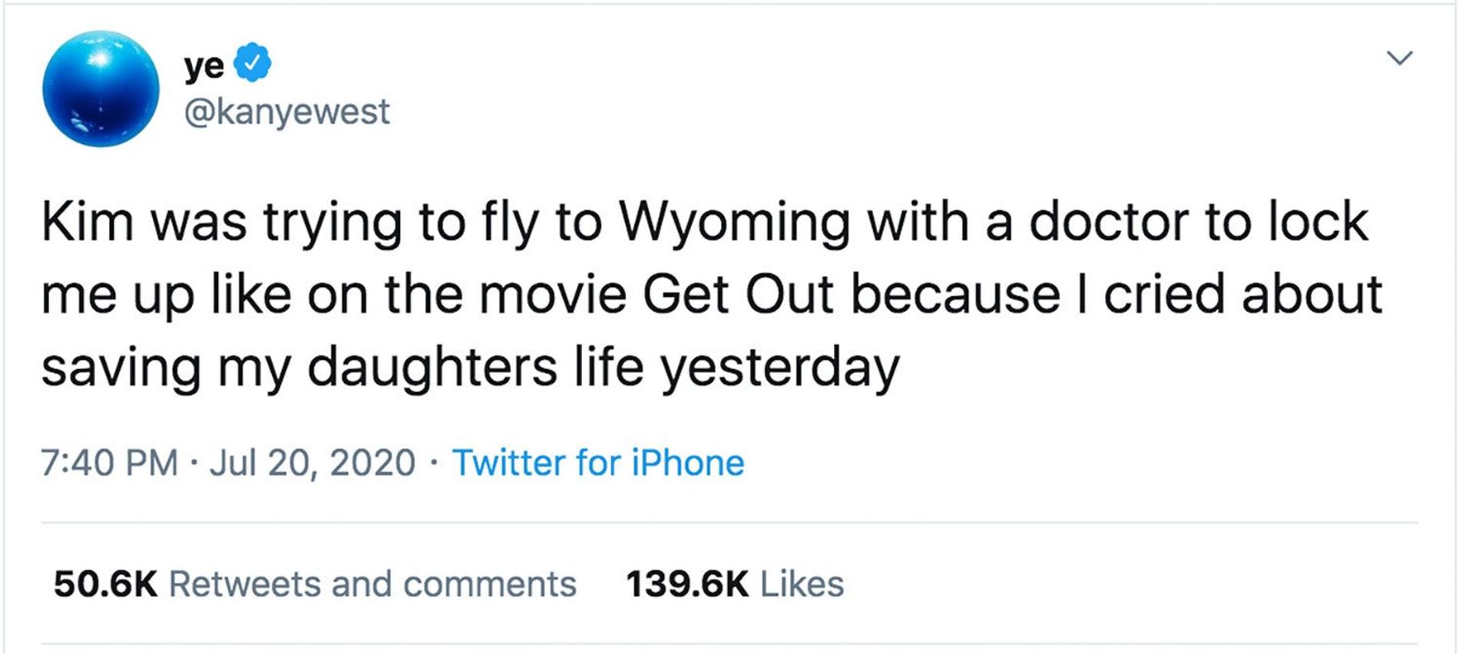Click the 139.6K likes count
The width and height of the screenshot is (1459, 654).
click(x=686, y=584)
